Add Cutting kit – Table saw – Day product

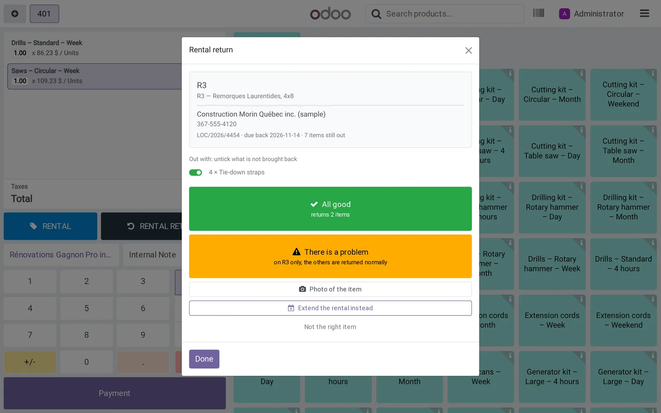pyautogui.click(x=552, y=151)
